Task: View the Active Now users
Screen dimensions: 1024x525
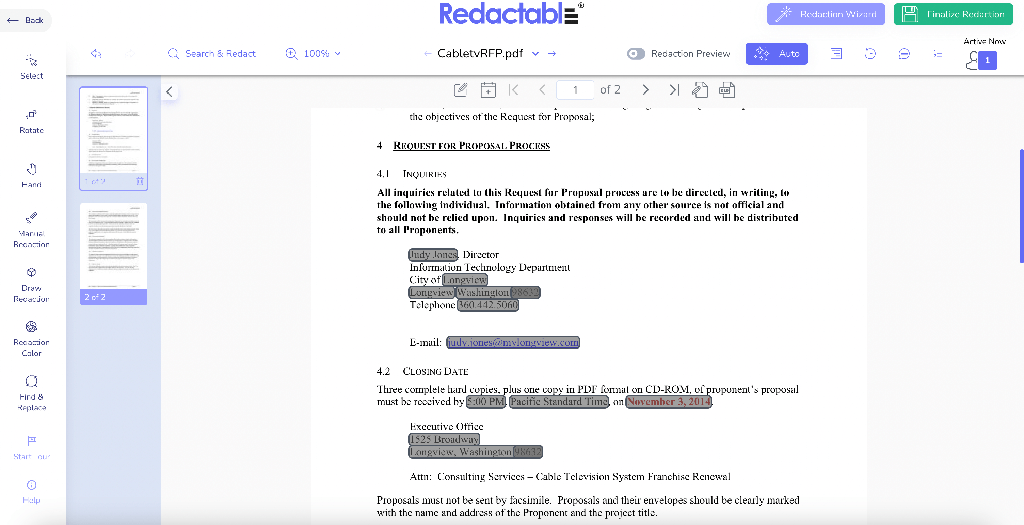Action: 981,61
